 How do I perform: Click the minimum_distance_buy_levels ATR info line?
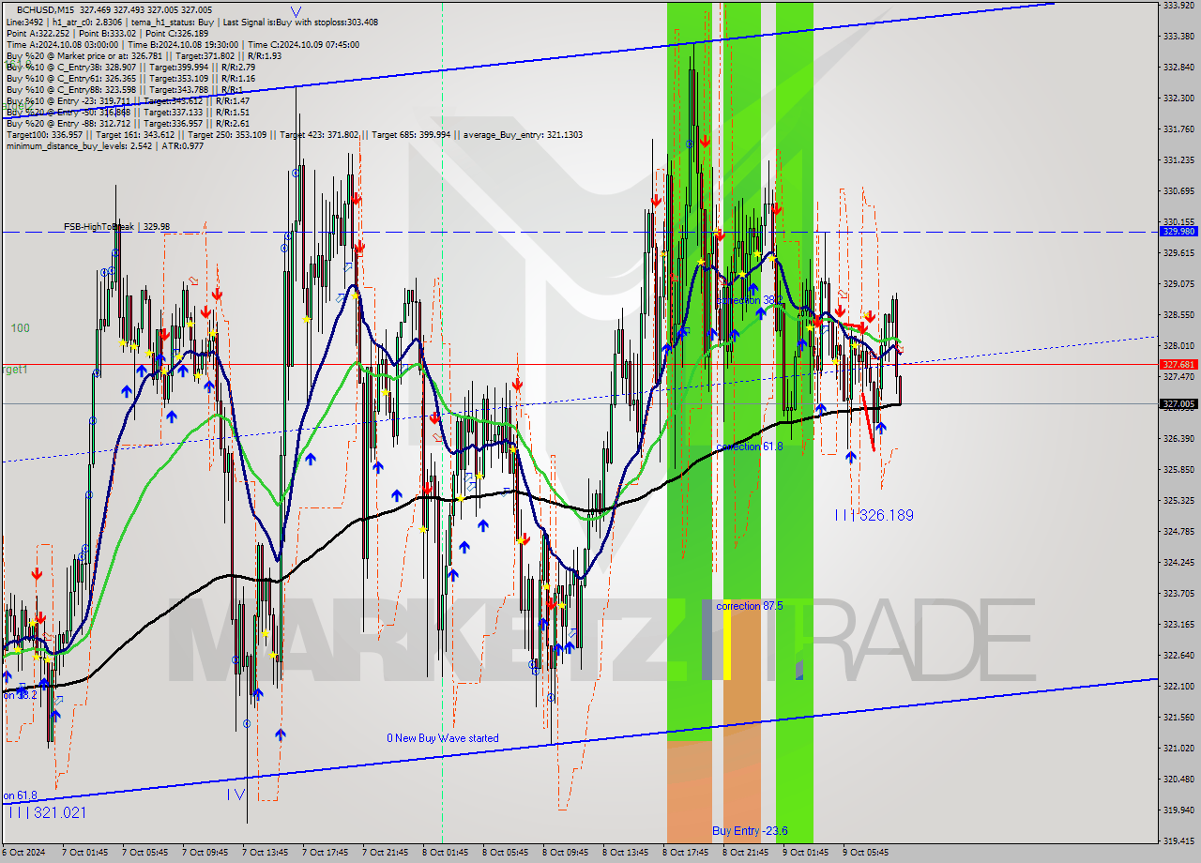click(105, 145)
